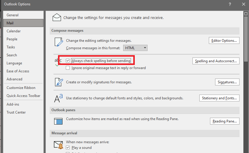Click 'Customize how items are marked as read' text
Viewport: 249px width, 153px height.
coord(122,119)
